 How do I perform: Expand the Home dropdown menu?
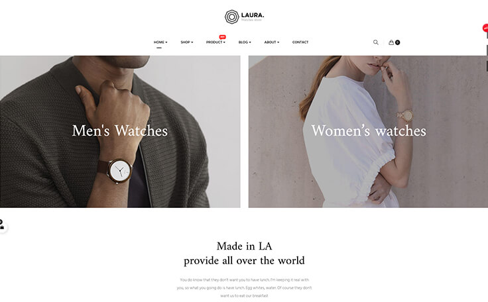(x=160, y=42)
